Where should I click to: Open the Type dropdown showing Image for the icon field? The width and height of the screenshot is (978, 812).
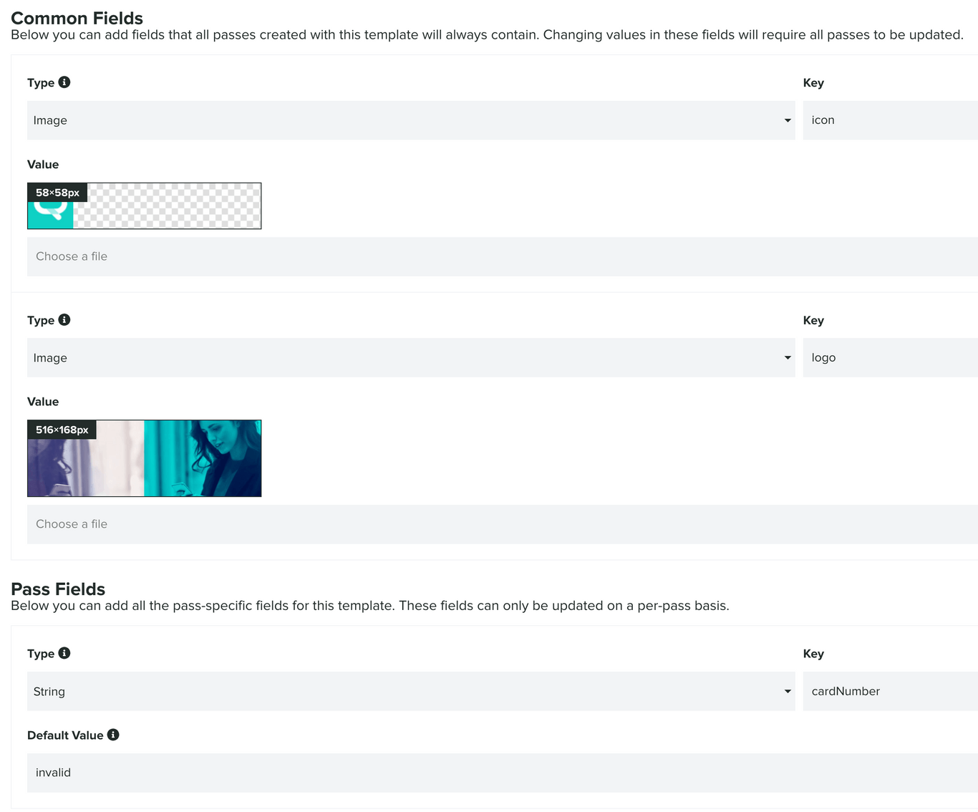pyautogui.click(x=410, y=120)
